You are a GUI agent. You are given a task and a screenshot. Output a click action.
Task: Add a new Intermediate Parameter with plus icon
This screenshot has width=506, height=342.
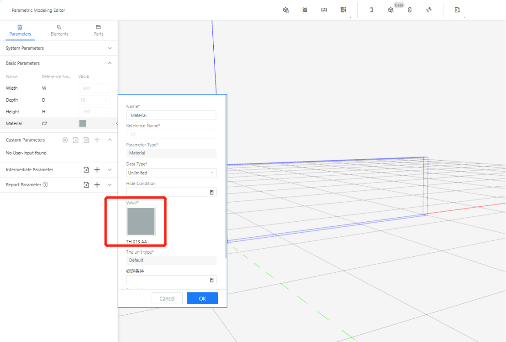pyautogui.click(x=97, y=170)
